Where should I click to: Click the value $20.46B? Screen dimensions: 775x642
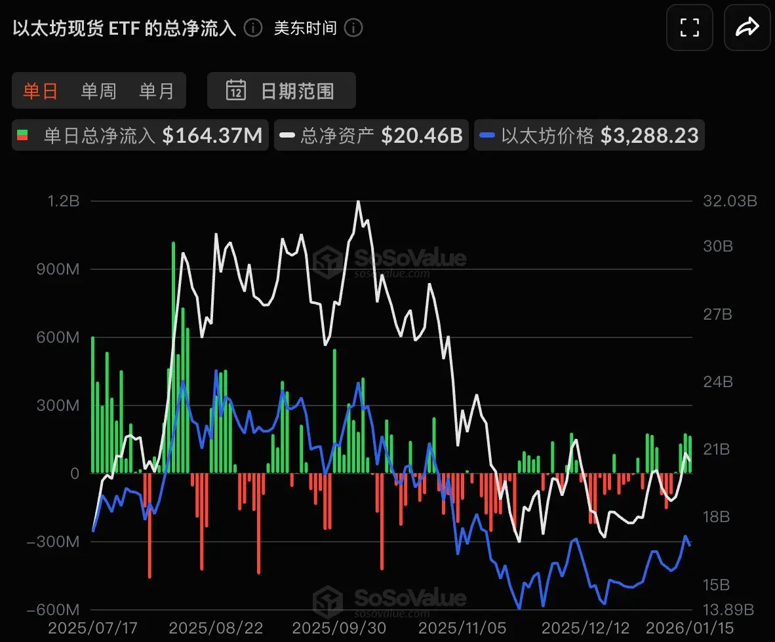click(422, 136)
